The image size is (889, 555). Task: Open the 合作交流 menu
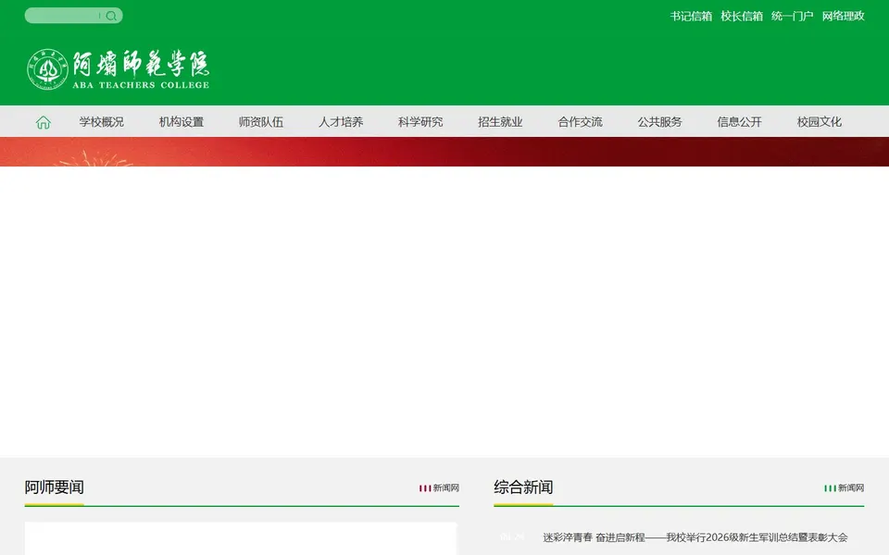580,122
